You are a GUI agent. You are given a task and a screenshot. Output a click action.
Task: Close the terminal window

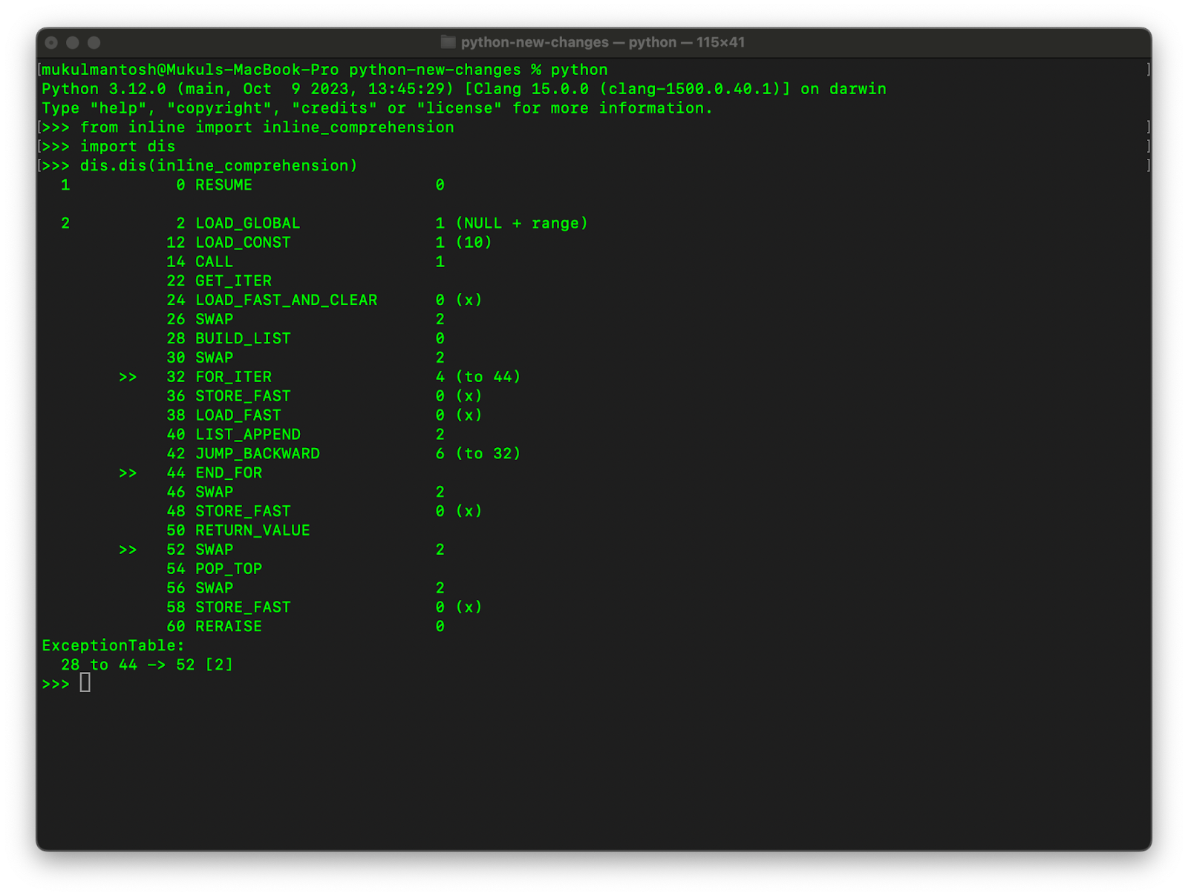coord(51,43)
